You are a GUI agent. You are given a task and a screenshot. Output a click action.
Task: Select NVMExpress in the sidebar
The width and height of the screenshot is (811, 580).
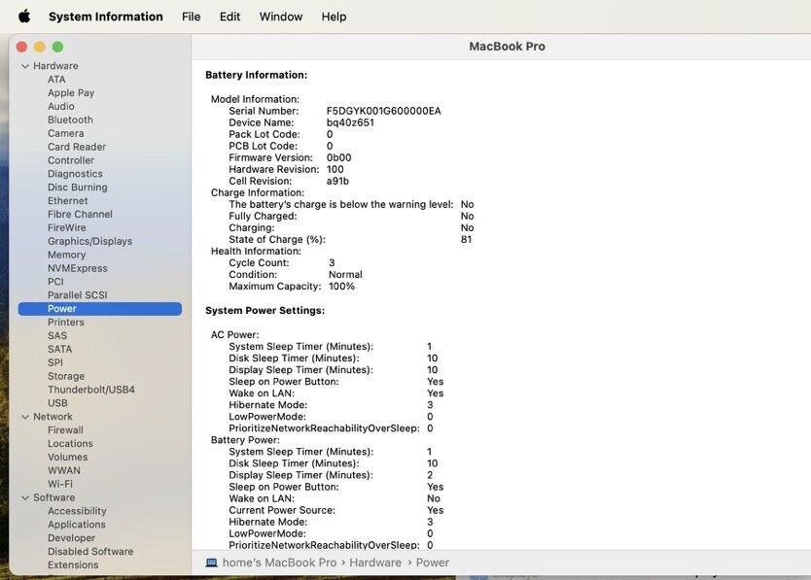coord(78,268)
